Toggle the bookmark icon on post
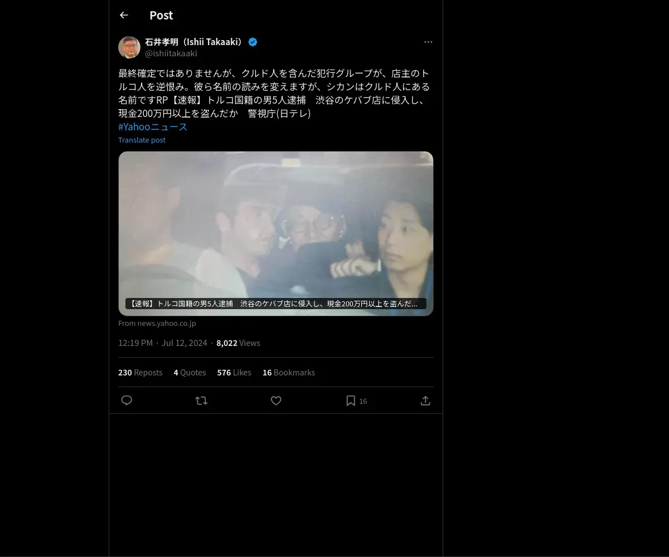 point(351,400)
